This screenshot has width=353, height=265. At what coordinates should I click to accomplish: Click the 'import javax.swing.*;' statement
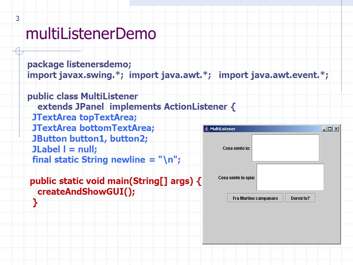[75, 75]
